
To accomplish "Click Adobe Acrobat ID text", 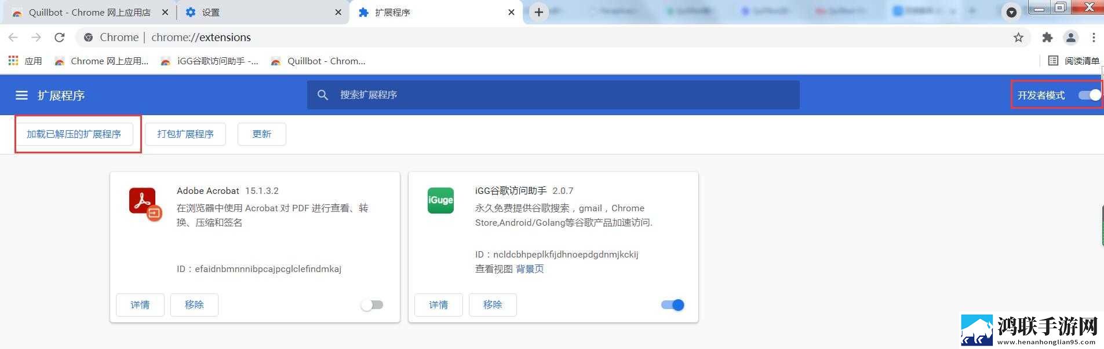I will pyautogui.click(x=259, y=269).
